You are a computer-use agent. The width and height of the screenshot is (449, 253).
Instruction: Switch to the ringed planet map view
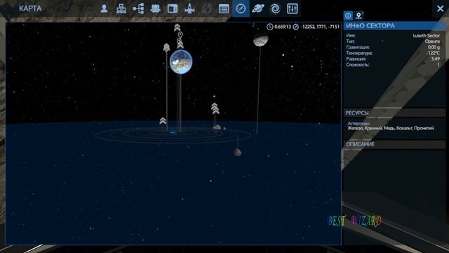[x=258, y=8]
